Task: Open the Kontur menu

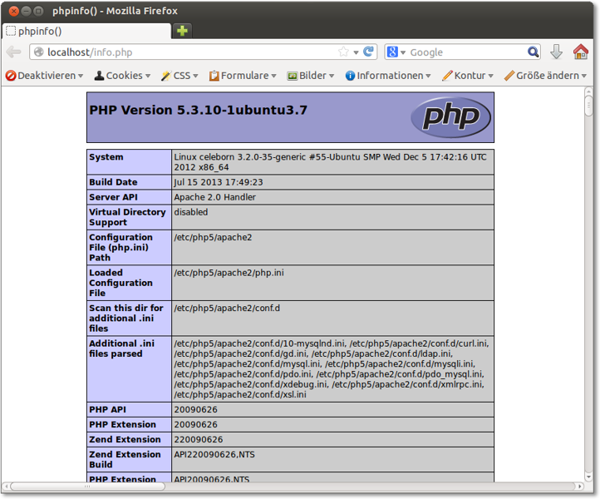Action: click(469, 76)
